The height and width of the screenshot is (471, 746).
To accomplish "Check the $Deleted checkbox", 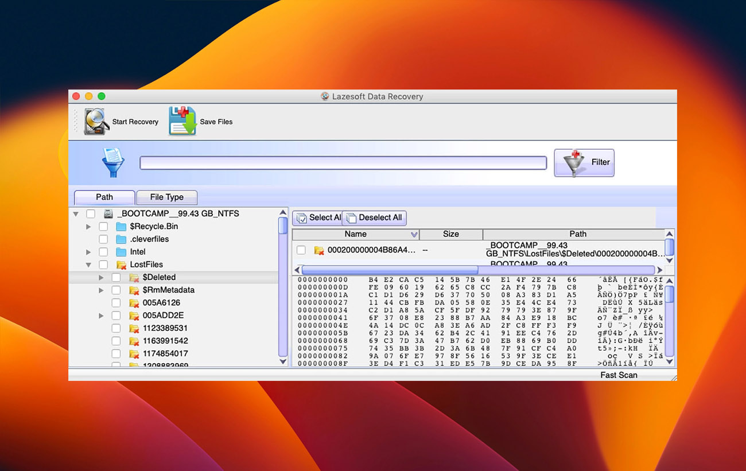I will click(116, 277).
